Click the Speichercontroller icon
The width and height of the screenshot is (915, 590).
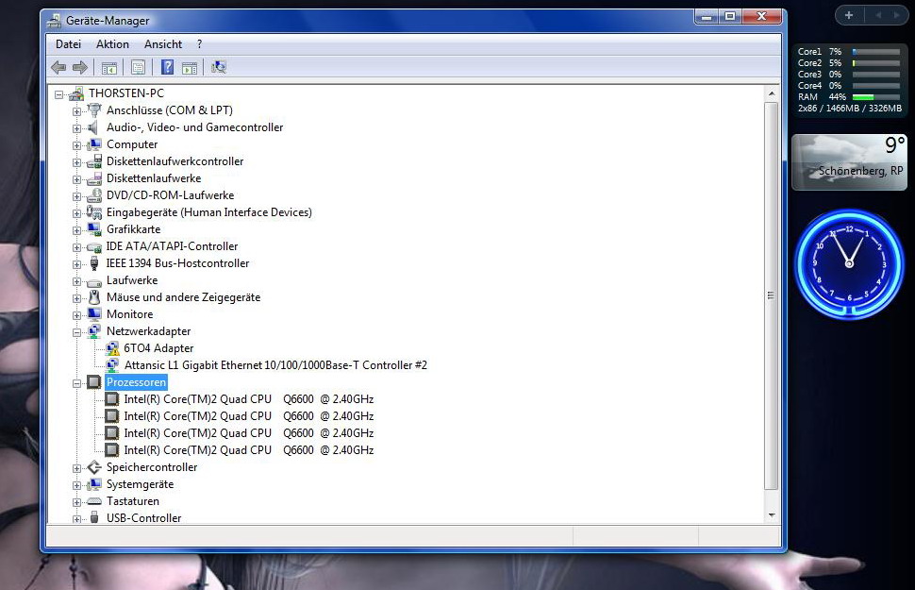tap(94, 467)
